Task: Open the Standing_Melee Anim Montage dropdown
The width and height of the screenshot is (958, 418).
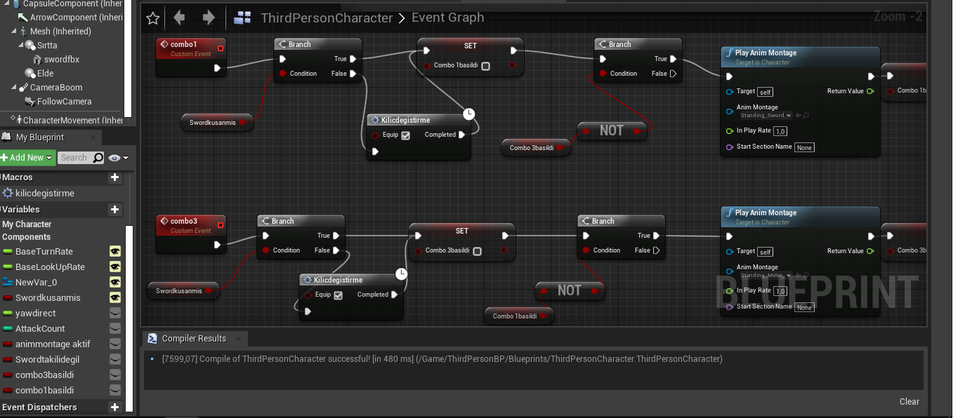Action: point(766,276)
